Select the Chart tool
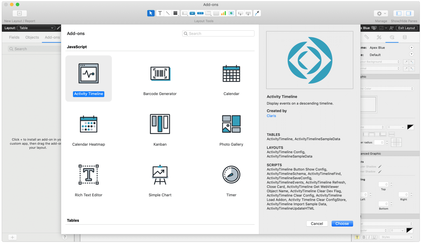The width and height of the screenshot is (421, 243). (224, 13)
